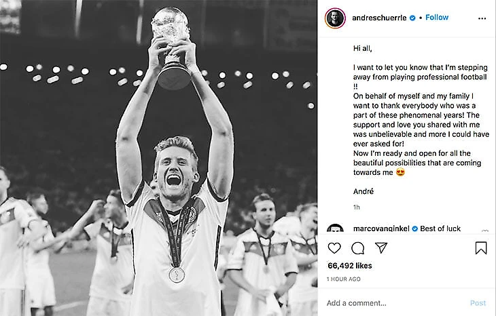Click marcovanginkel's comment avatar
This screenshot has height=316, width=496.
[335, 230]
